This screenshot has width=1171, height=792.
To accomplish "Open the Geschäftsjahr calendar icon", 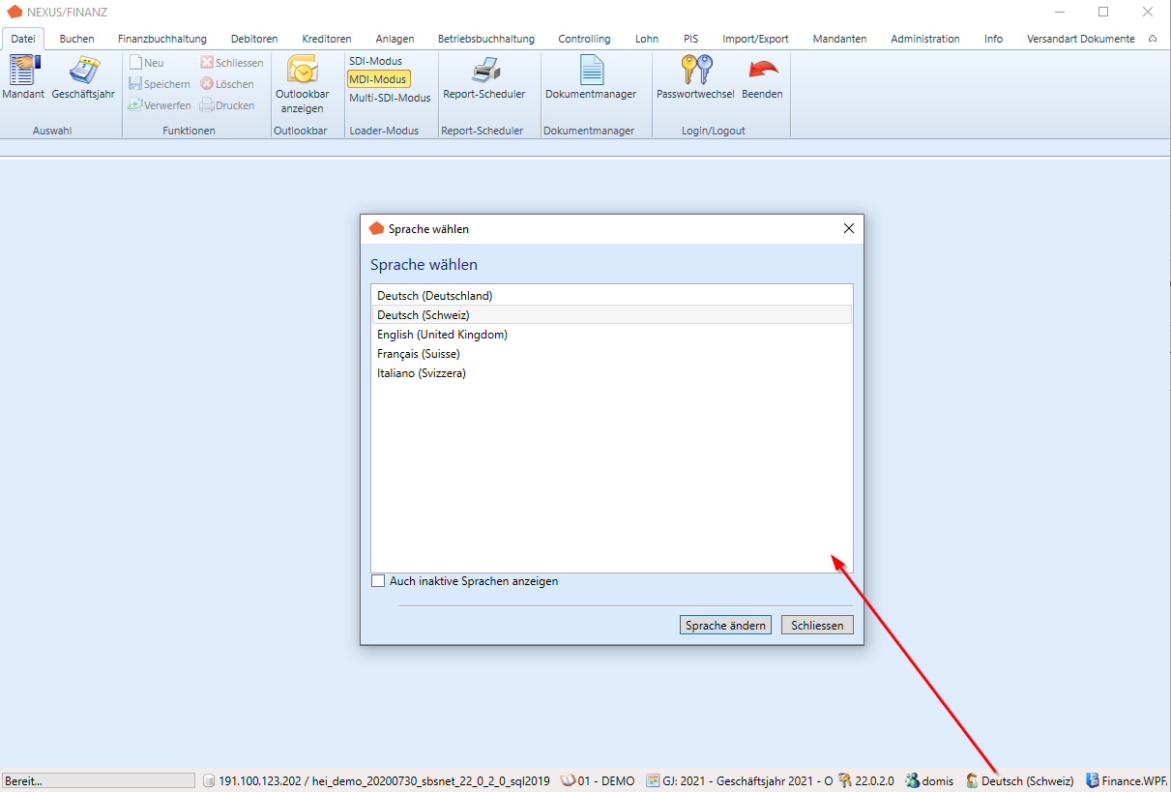I will pyautogui.click(x=83, y=72).
